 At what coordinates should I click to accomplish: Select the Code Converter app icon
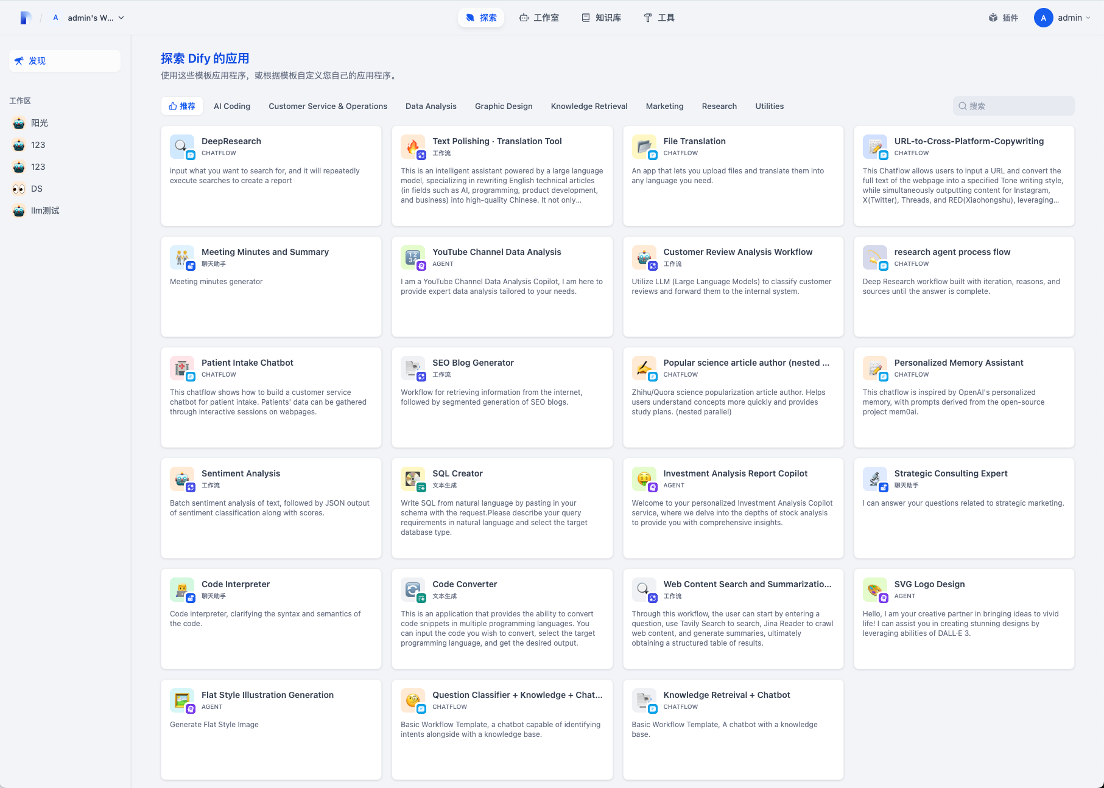(x=412, y=590)
